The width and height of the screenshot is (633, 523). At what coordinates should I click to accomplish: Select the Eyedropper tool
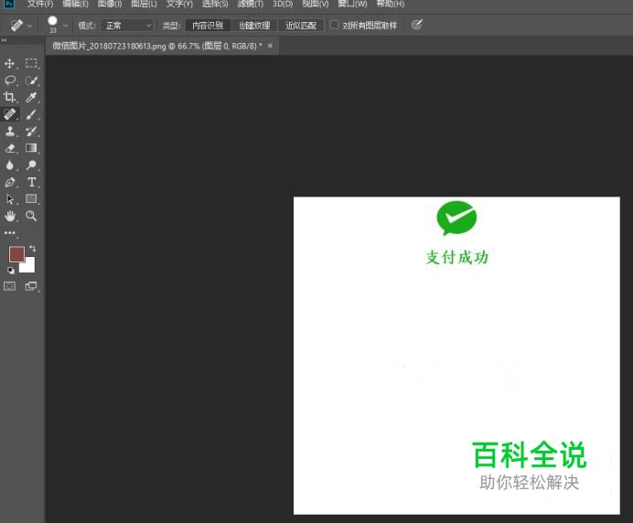pyautogui.click(x=31, y=97)
